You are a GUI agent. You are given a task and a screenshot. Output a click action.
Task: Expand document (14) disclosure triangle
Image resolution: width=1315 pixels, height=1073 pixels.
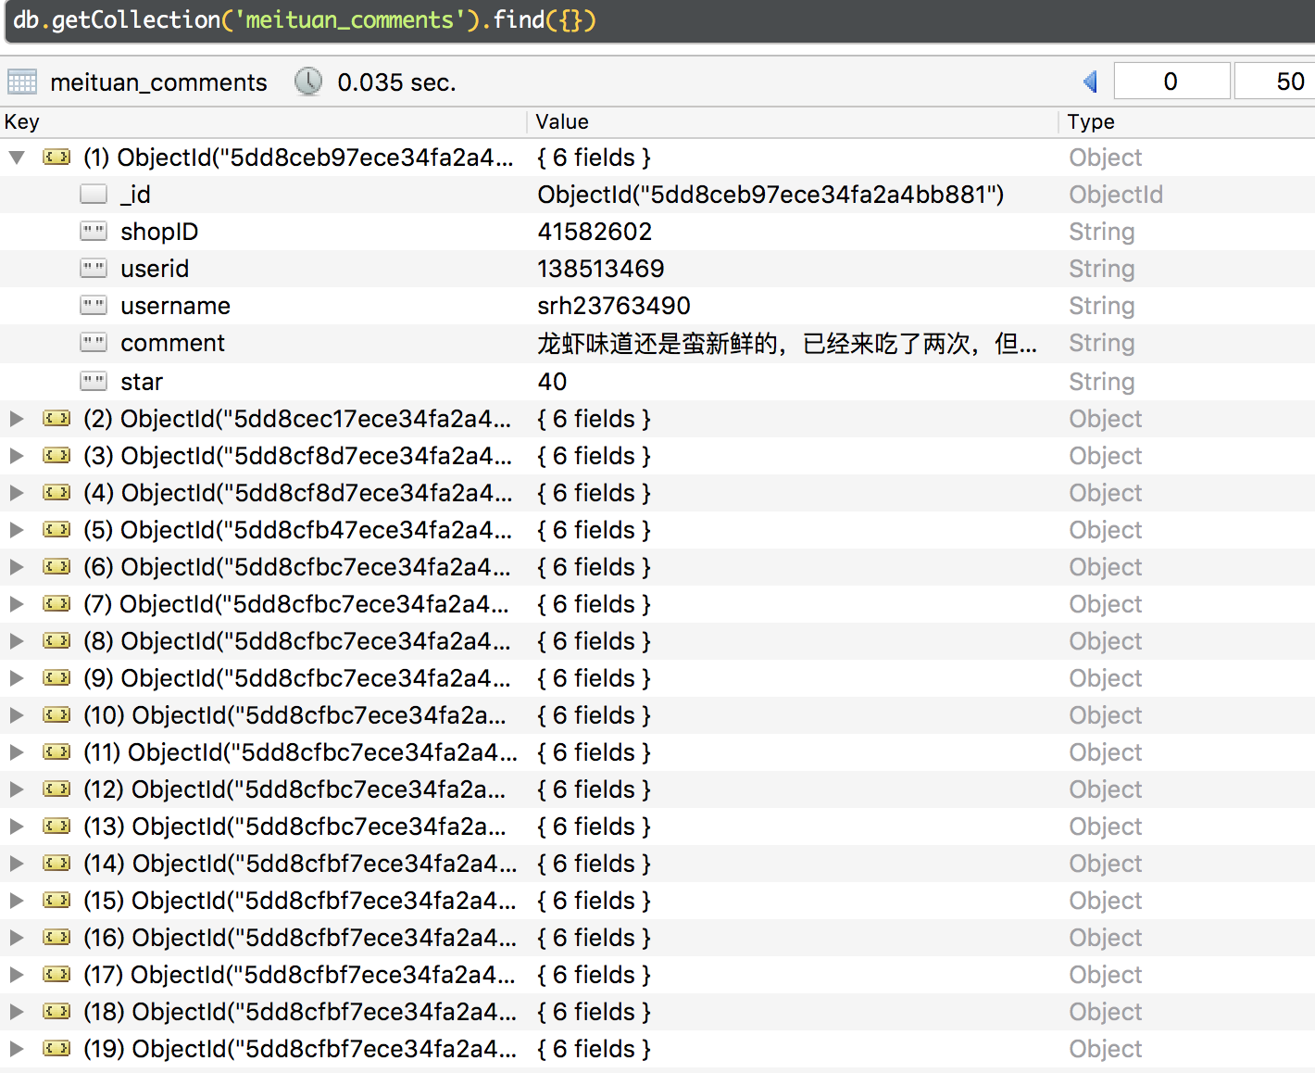(x=17, y=864)
